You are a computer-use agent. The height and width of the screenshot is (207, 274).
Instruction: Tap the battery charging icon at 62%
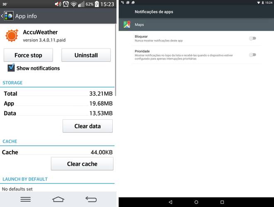pyautogui.click(x=97, y=4)
